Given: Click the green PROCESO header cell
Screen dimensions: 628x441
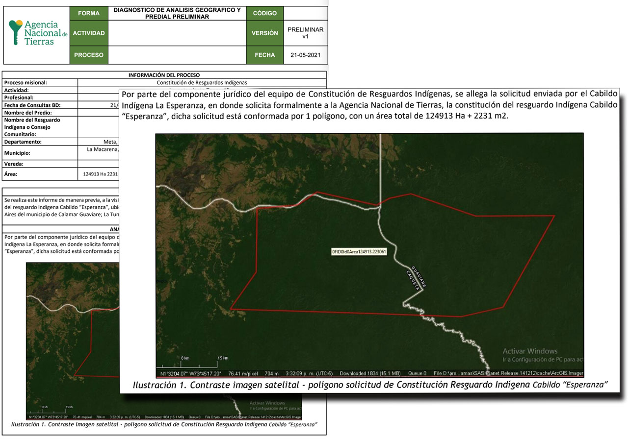Looking at the screenshot, I should [x=88, y=55].
